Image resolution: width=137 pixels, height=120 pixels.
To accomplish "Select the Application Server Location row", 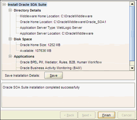I will point(57,33).
